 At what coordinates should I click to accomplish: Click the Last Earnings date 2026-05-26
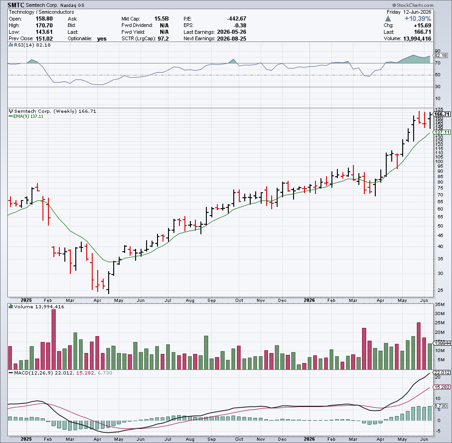point(232,32)
